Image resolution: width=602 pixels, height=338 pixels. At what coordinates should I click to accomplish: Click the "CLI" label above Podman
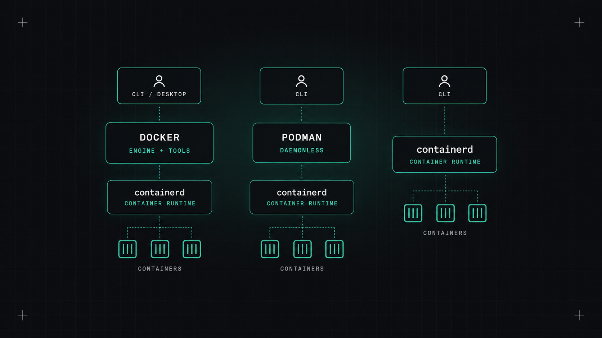[x=301, y=94]
